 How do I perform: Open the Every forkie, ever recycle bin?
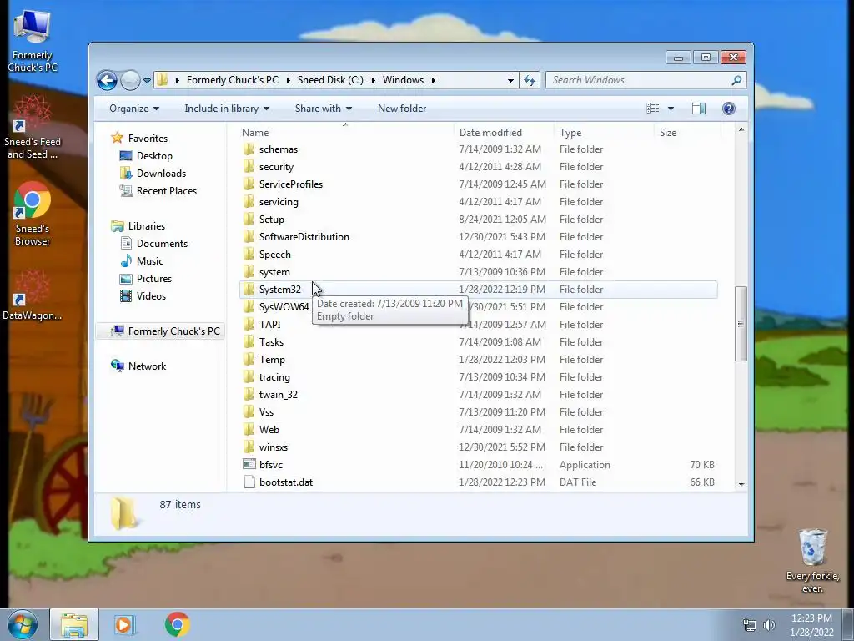[x=812, y=562]
